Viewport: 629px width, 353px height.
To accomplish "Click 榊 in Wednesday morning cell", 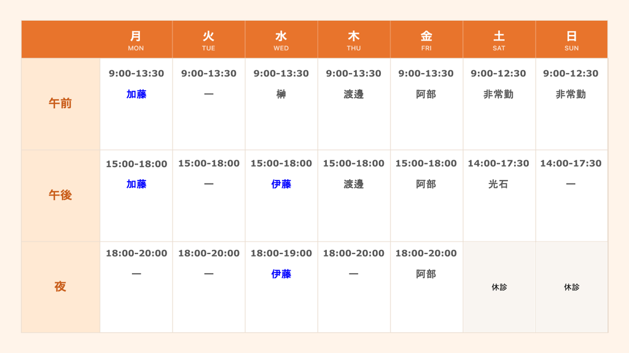I will point(281,95).
